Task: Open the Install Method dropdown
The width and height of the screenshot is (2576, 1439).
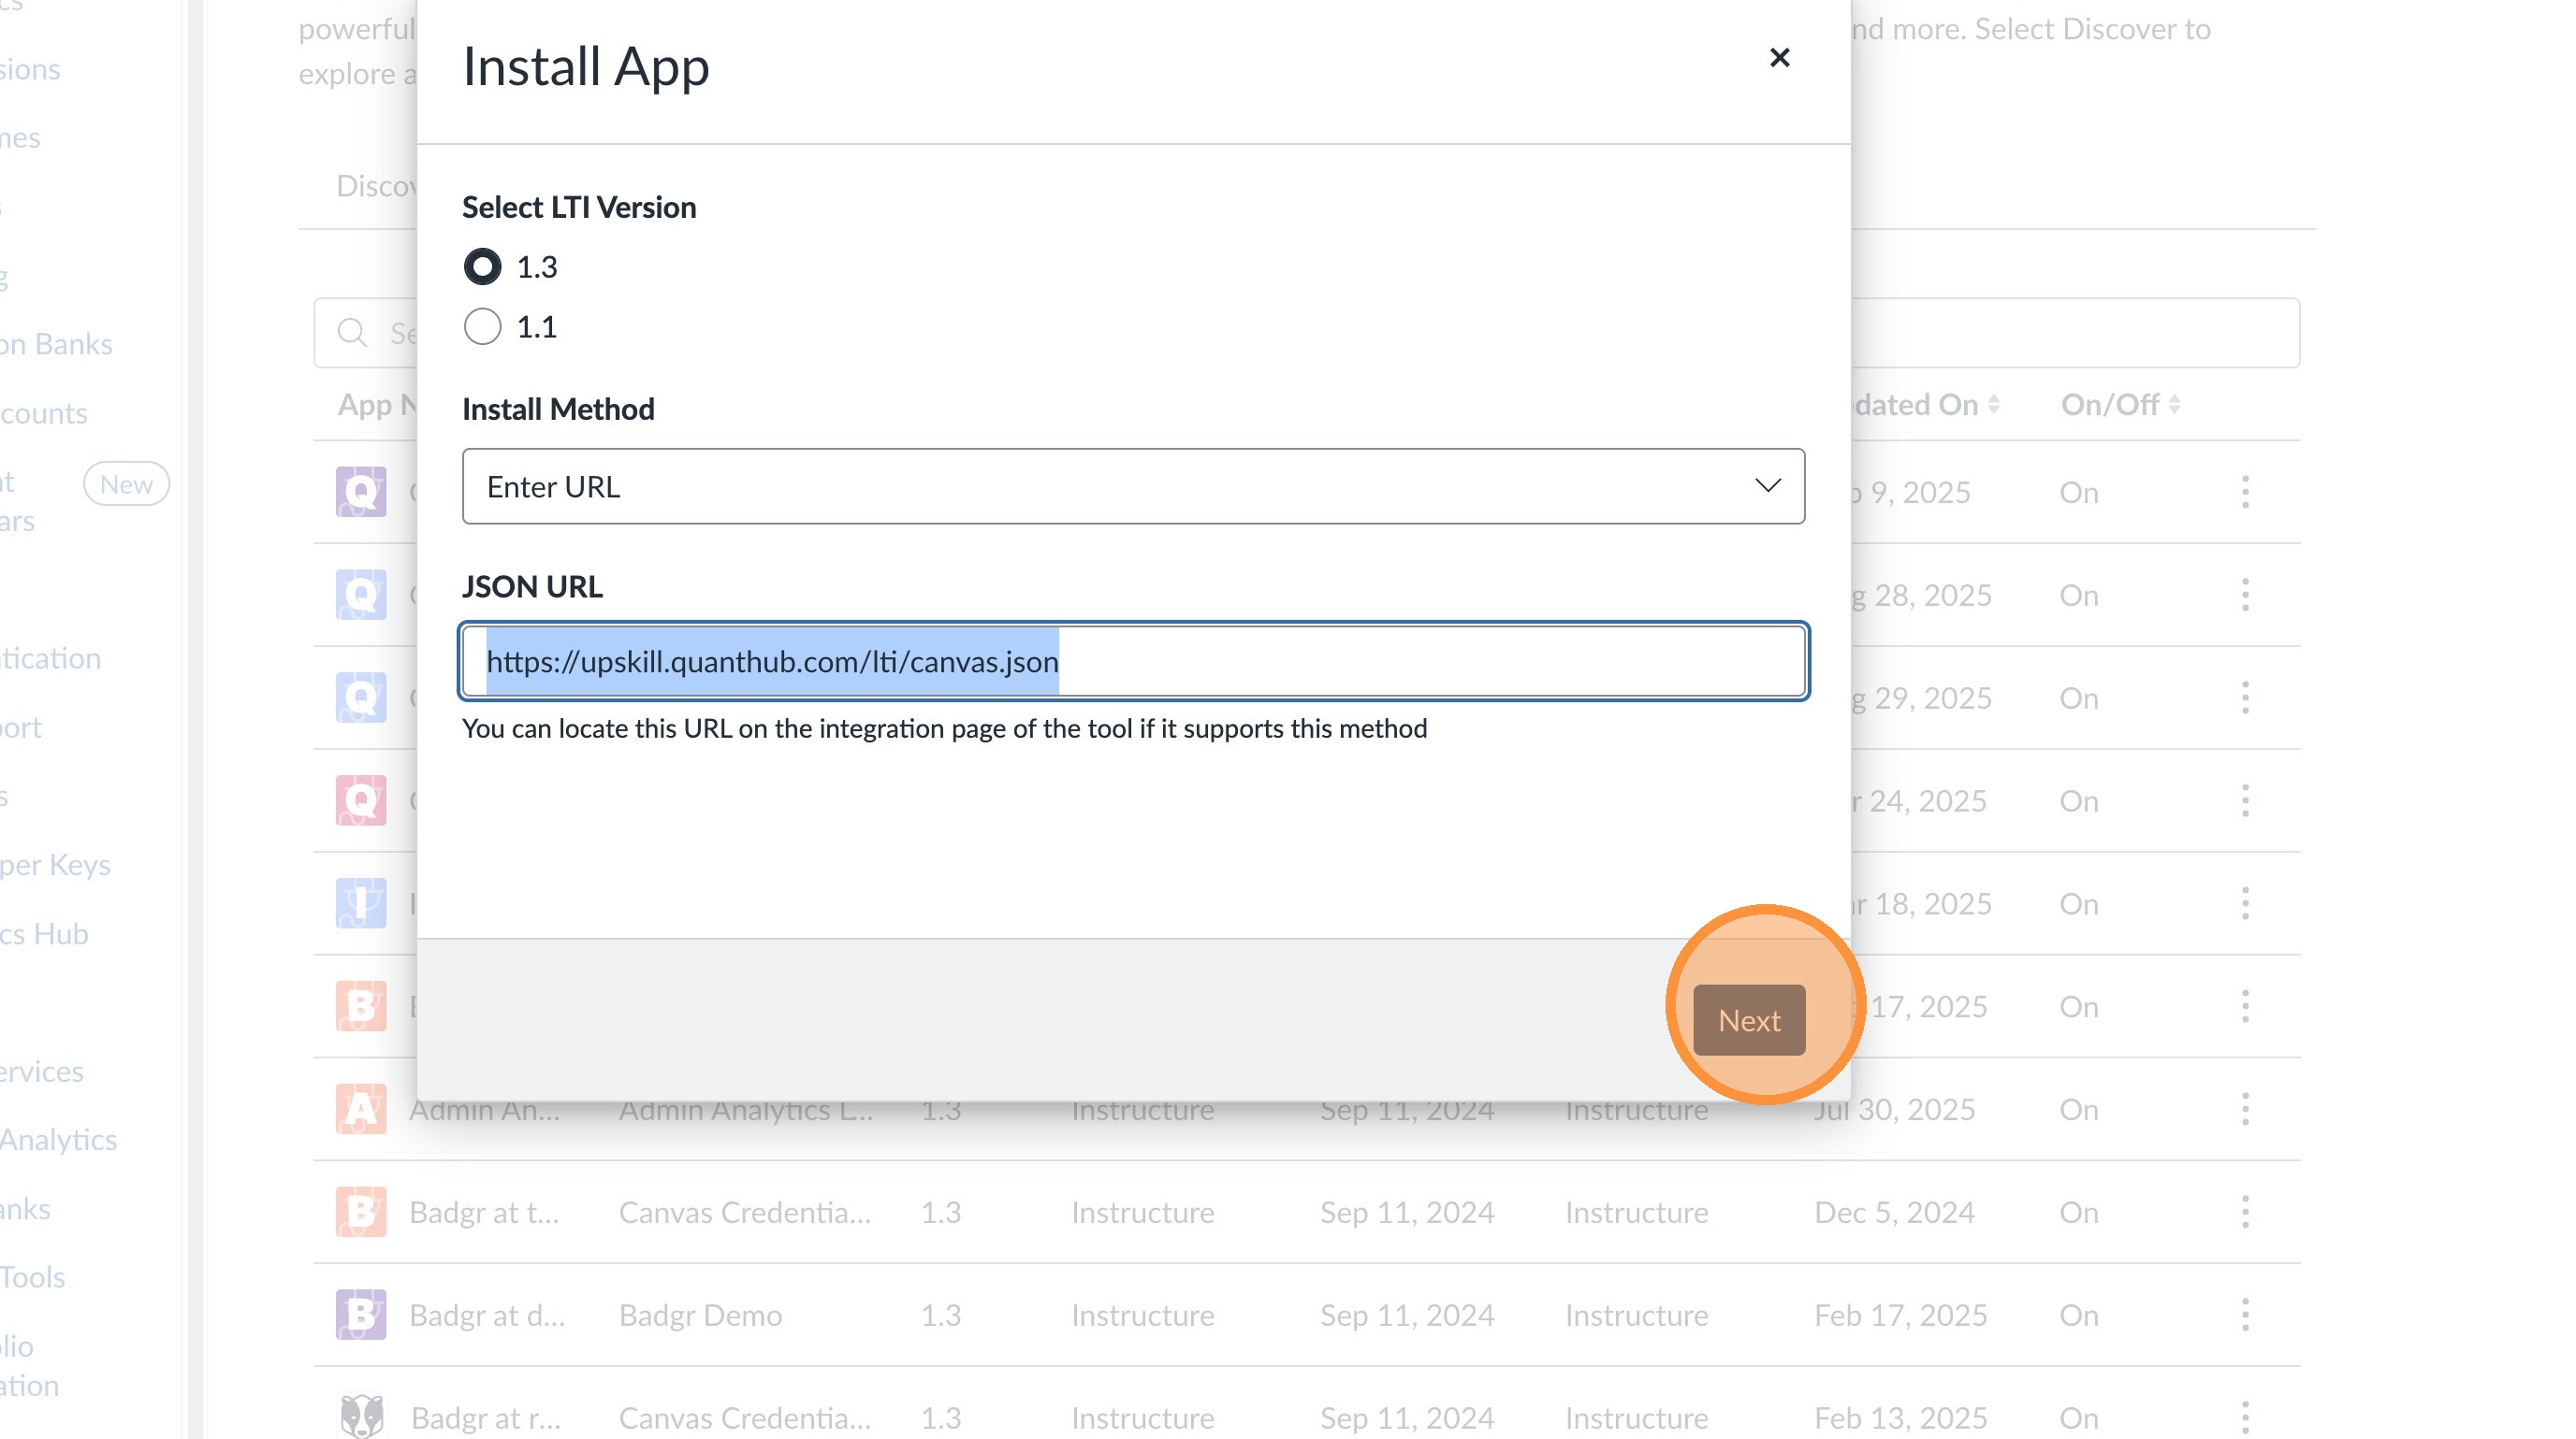Action: (x=1133, y=486)
